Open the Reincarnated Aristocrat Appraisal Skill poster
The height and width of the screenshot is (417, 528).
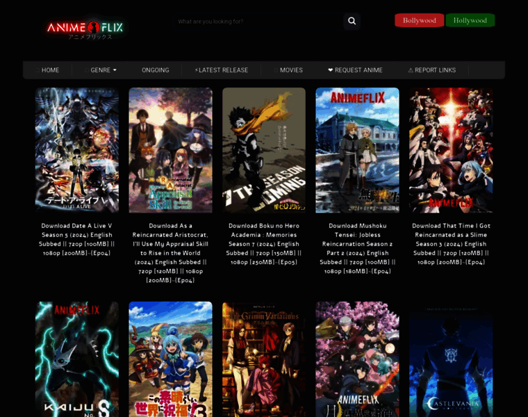pos(170,150)
